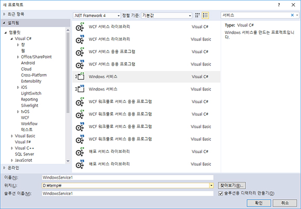Screen dimensions: 301x209
Task: Click the Visual Basic Windows 서비스 icon
Action: click(x=80, y=89)
